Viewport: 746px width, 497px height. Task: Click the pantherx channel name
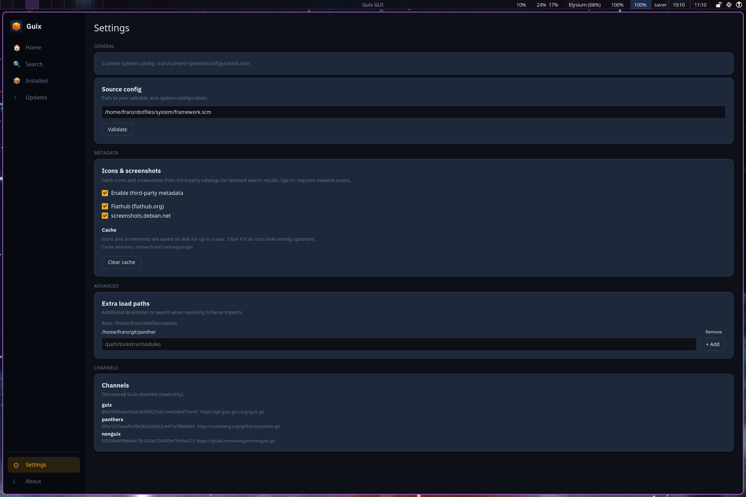pos(113,419)
